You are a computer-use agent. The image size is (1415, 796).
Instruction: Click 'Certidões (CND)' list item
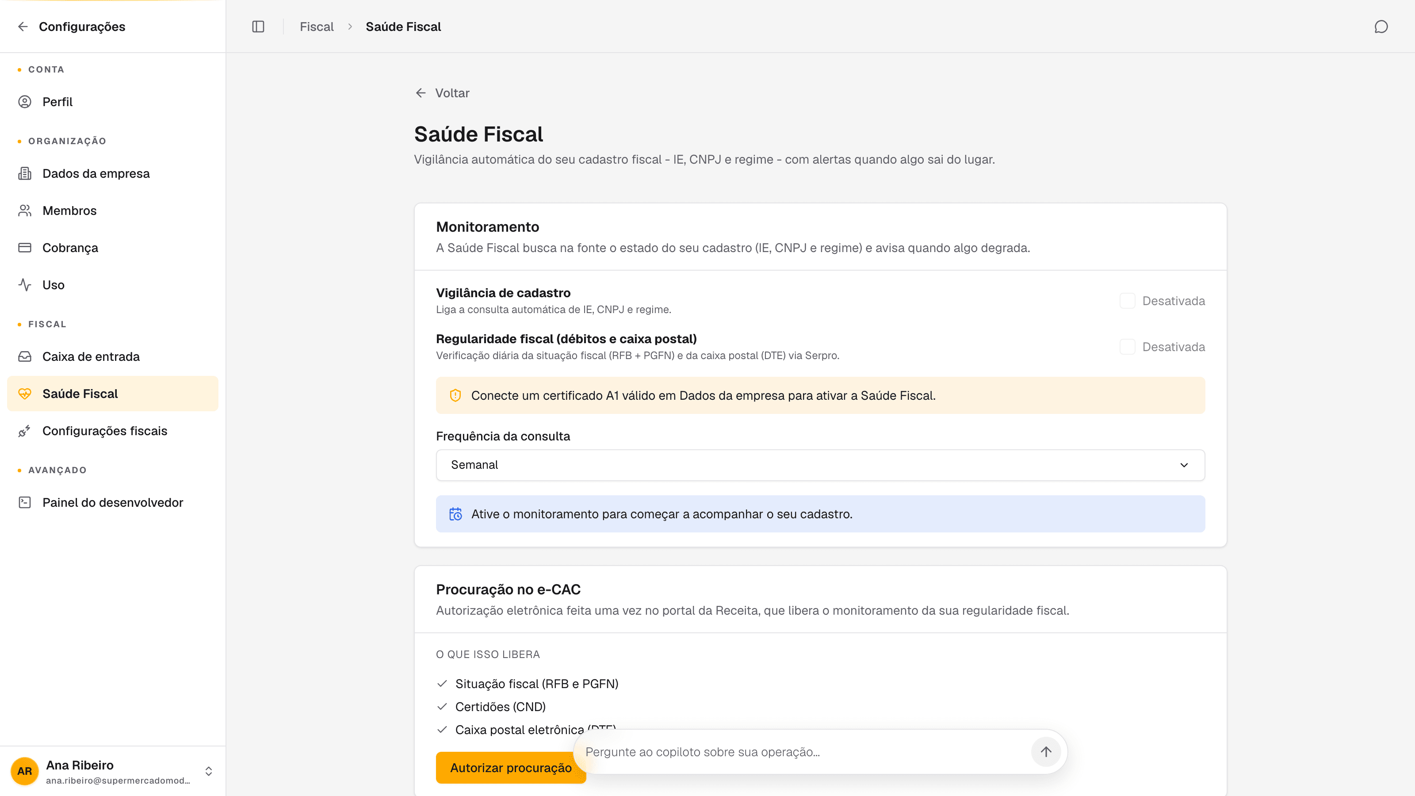click(501, 707)
